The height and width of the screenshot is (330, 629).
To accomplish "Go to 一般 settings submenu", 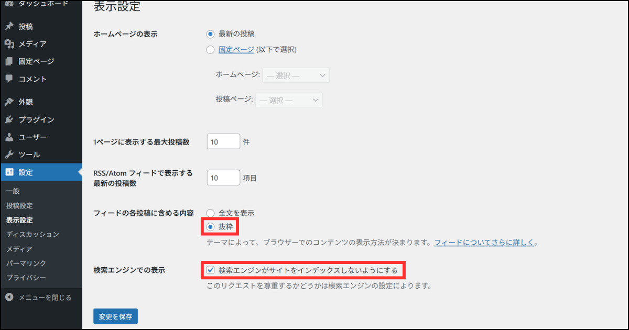I will coord(13,191).
